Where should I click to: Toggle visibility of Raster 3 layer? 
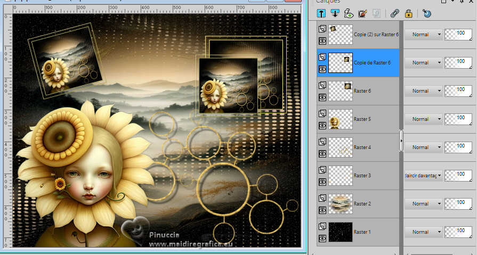[x=322, y=182]
